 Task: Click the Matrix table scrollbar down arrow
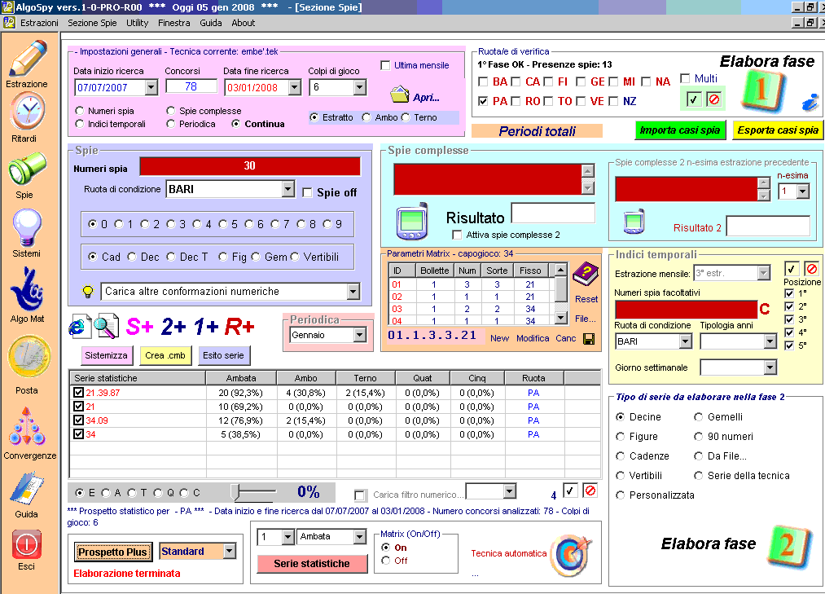[x=561, y=318]
